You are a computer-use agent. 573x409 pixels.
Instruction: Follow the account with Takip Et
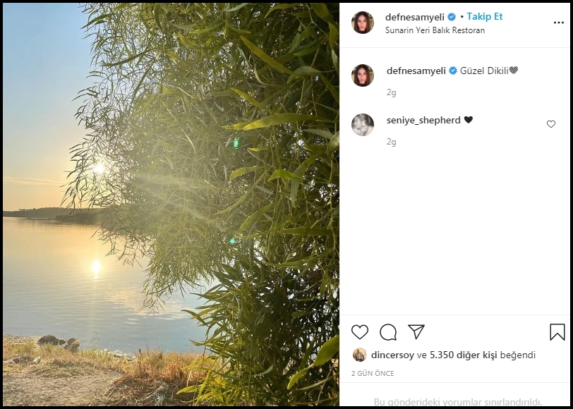tap(485, 17)
